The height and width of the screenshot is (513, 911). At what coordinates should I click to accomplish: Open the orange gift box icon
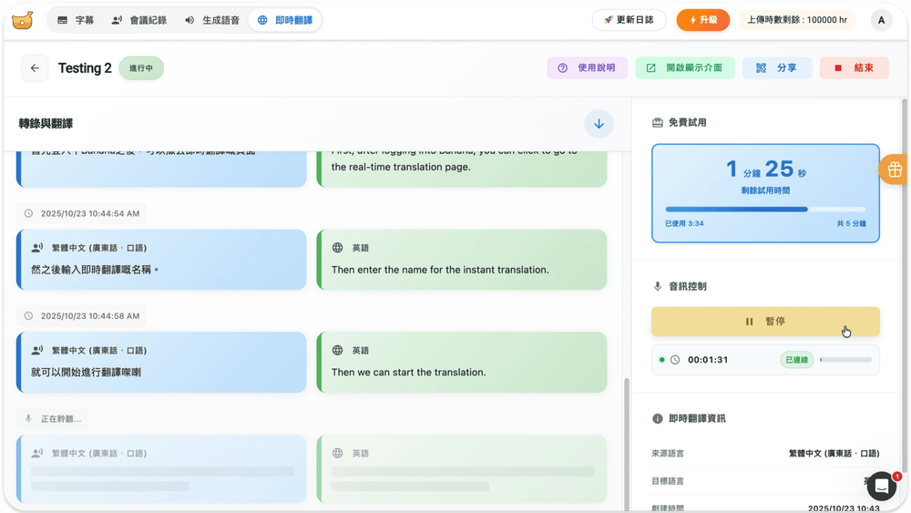(x=894, y=169)
